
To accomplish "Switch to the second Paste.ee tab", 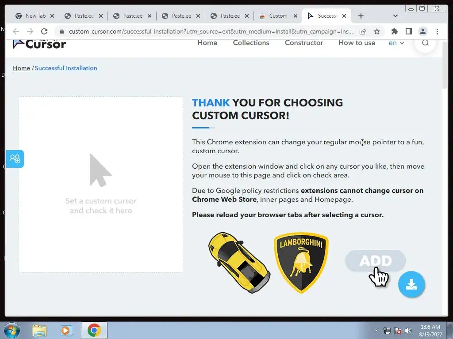I will [133, 16].
